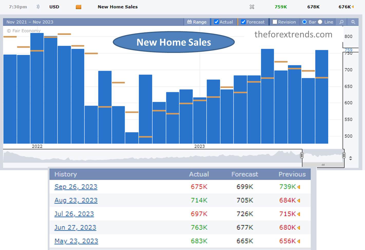This screenshot has width=365, height=250.
Task: Click the zoom out magnifier icon
Action: click(x=353, y=22)
